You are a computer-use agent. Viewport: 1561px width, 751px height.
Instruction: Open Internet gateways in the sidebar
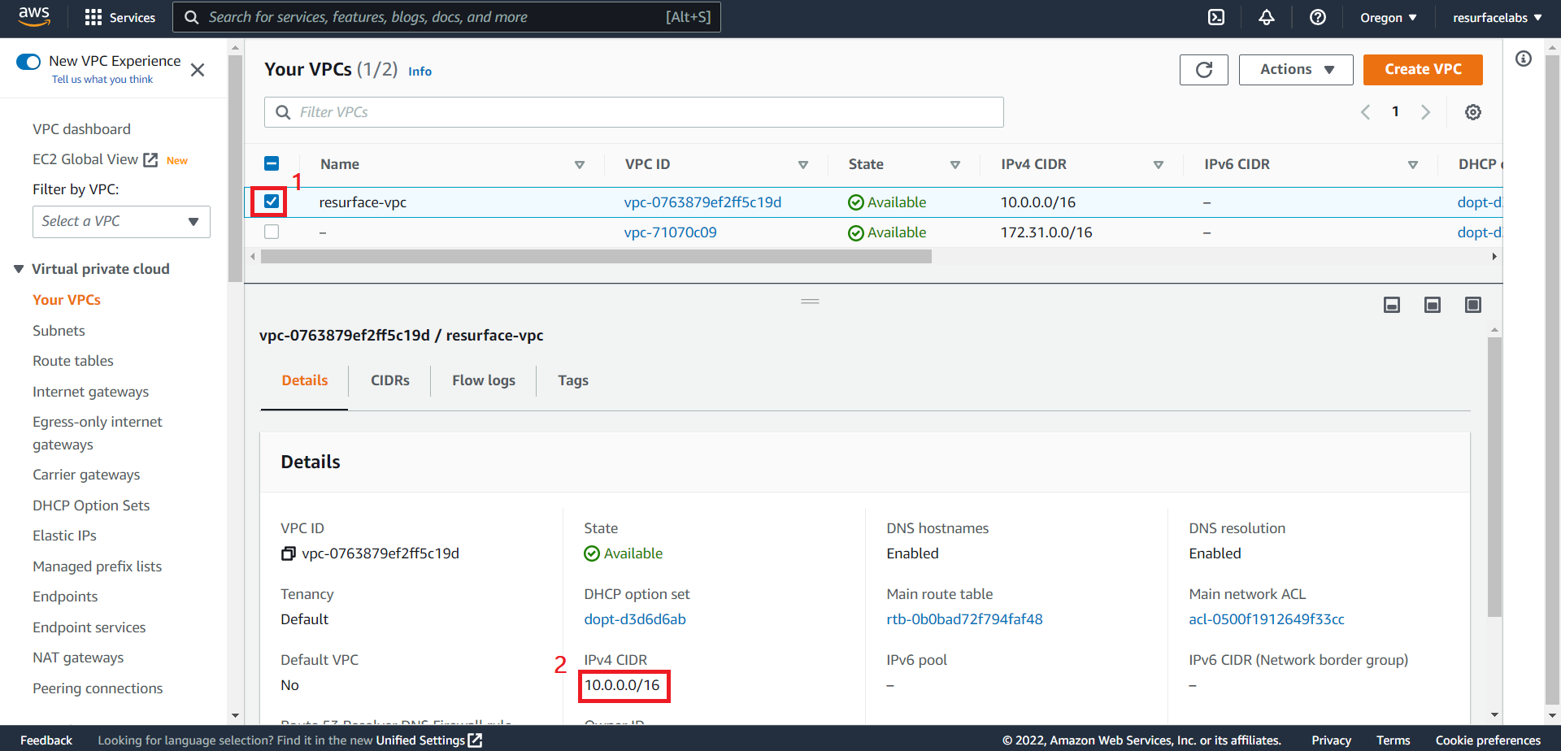coord(91,392)
